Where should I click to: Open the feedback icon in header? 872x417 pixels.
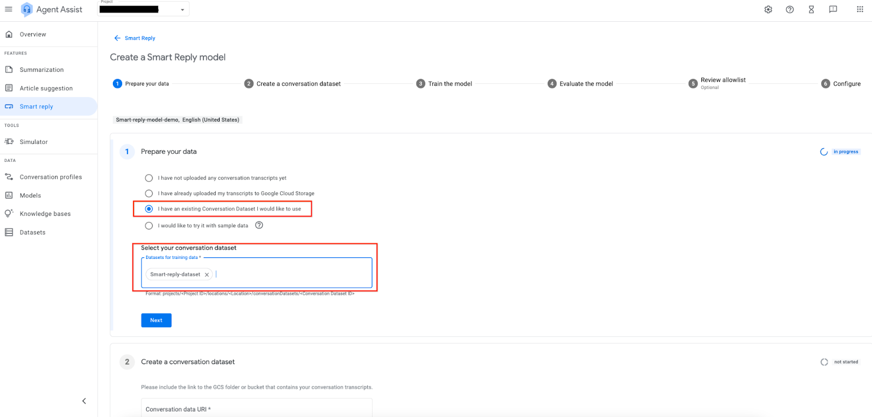(833, 9)
